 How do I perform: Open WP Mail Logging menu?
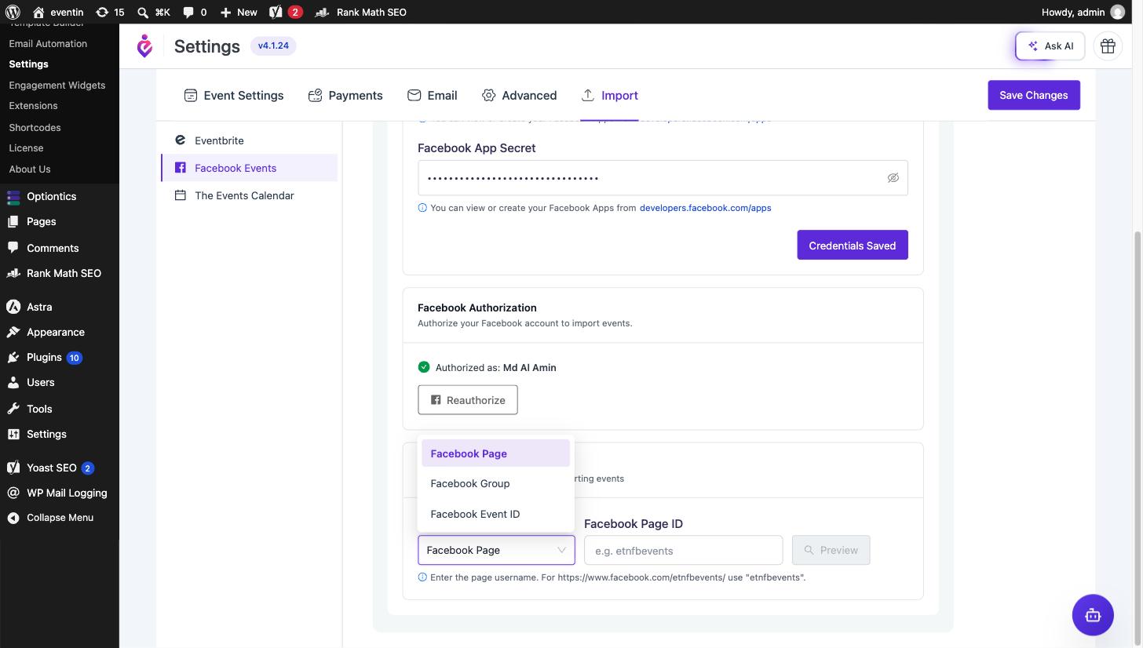pos(60,493)
